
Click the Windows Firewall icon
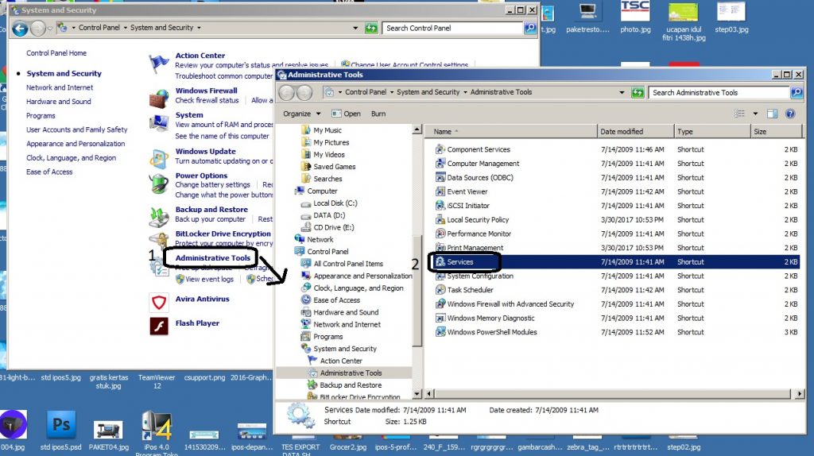pos(159,98)
